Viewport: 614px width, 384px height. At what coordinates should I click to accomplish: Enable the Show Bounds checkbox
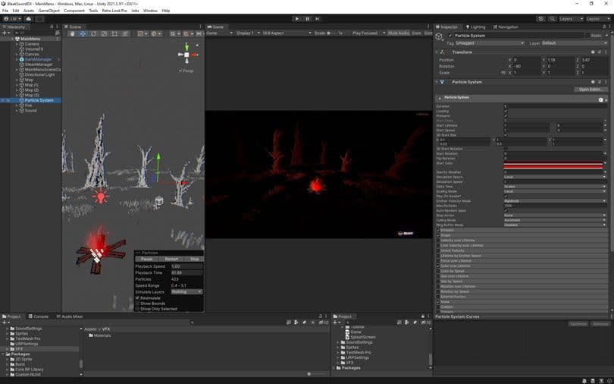[x=137, y=304]
